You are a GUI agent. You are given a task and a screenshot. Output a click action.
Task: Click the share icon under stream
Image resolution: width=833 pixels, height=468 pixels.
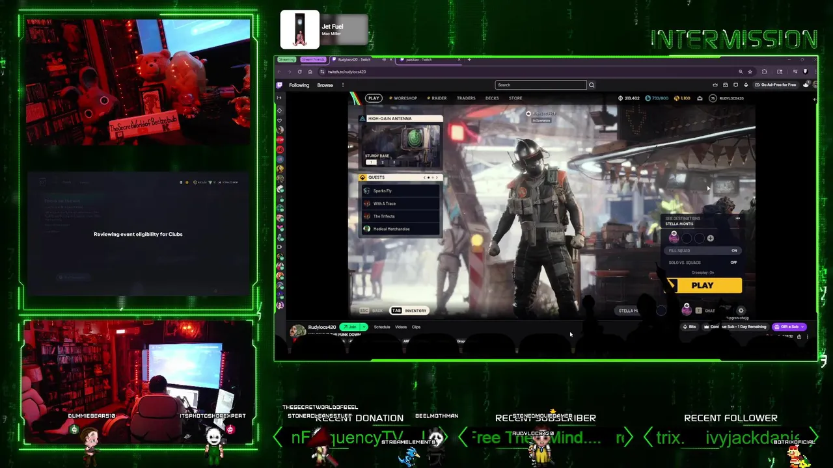(x=799, y=337)
